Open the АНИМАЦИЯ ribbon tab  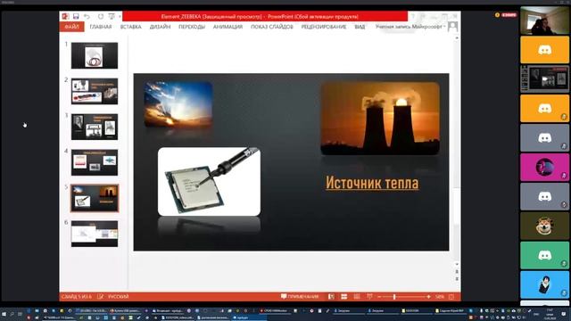(x=228, y=27)
